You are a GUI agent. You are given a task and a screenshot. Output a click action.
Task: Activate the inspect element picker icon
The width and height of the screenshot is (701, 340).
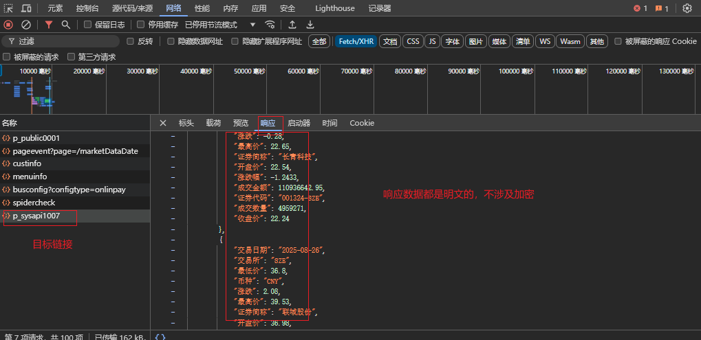pos(8,8)
